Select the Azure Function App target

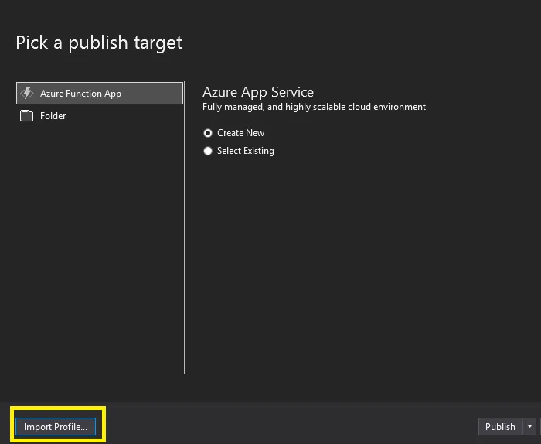coord(100,94)
